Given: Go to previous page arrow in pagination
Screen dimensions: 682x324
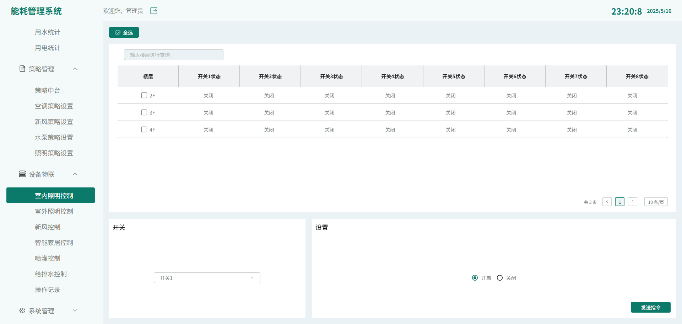Looking at the screenshot, I should tap(607, 202).
